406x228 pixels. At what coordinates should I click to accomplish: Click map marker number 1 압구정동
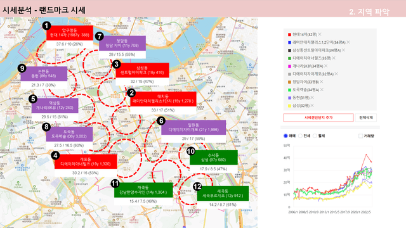click(46, 25)
